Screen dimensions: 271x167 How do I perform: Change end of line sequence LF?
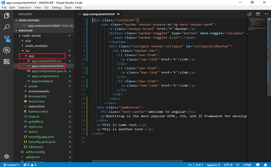tap(238, 165)
